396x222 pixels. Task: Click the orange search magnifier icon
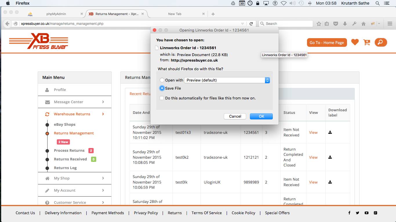coord(381,42)
